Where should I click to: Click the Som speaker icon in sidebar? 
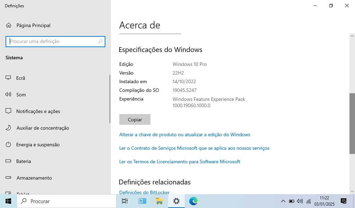(x=8, y=94)
